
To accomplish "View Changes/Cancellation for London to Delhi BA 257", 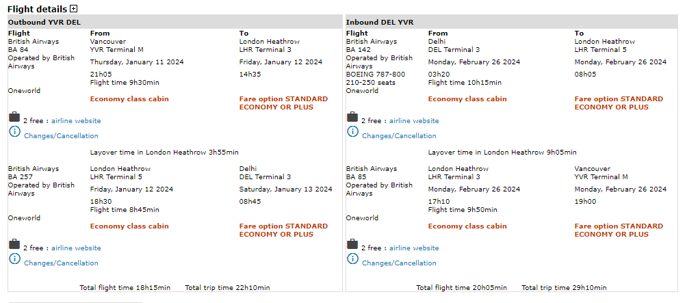I will [61, 263].
